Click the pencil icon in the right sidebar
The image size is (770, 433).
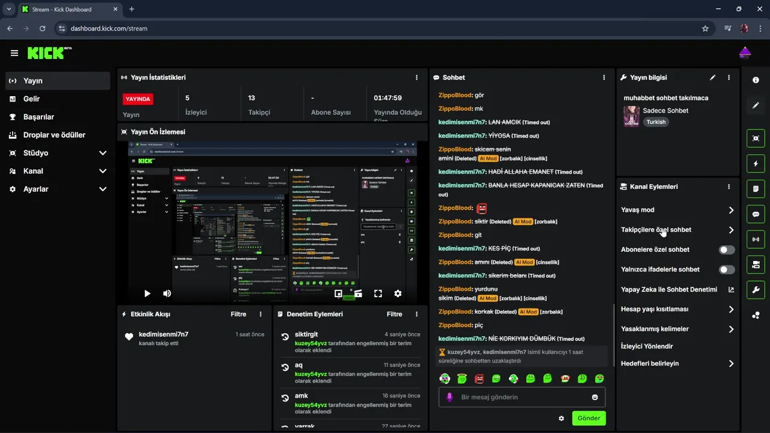(756, 105)
